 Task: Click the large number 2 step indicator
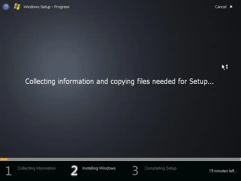(74, 170)
